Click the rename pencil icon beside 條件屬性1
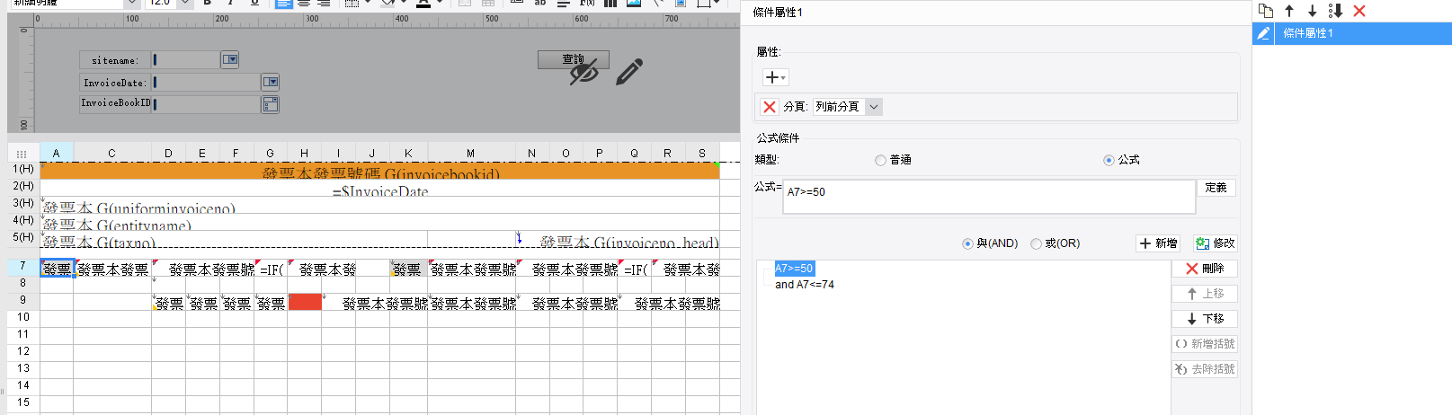Screen dimensions: 1452x415 (x=1263, y=33)
